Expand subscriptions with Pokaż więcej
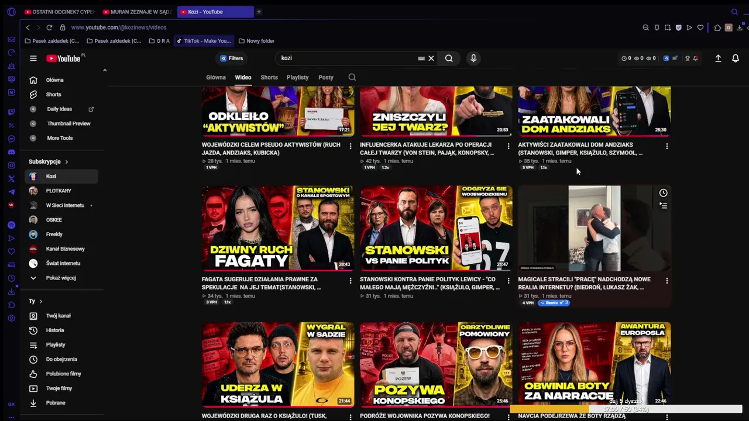Screen dimensions: 749x421 coord(61,278)
